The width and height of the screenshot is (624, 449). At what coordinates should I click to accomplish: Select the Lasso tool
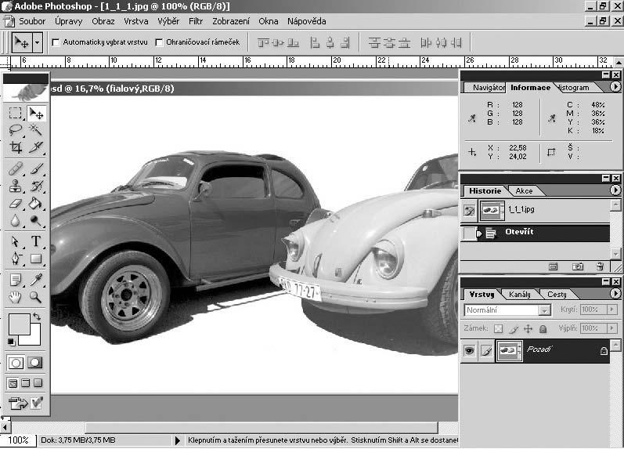coord(16,130)
